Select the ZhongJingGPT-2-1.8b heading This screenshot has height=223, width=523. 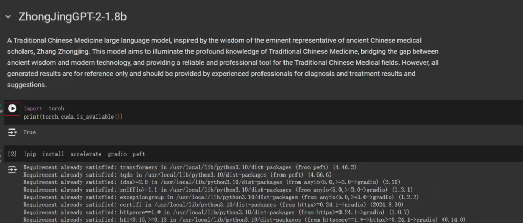tap(72, 17)
